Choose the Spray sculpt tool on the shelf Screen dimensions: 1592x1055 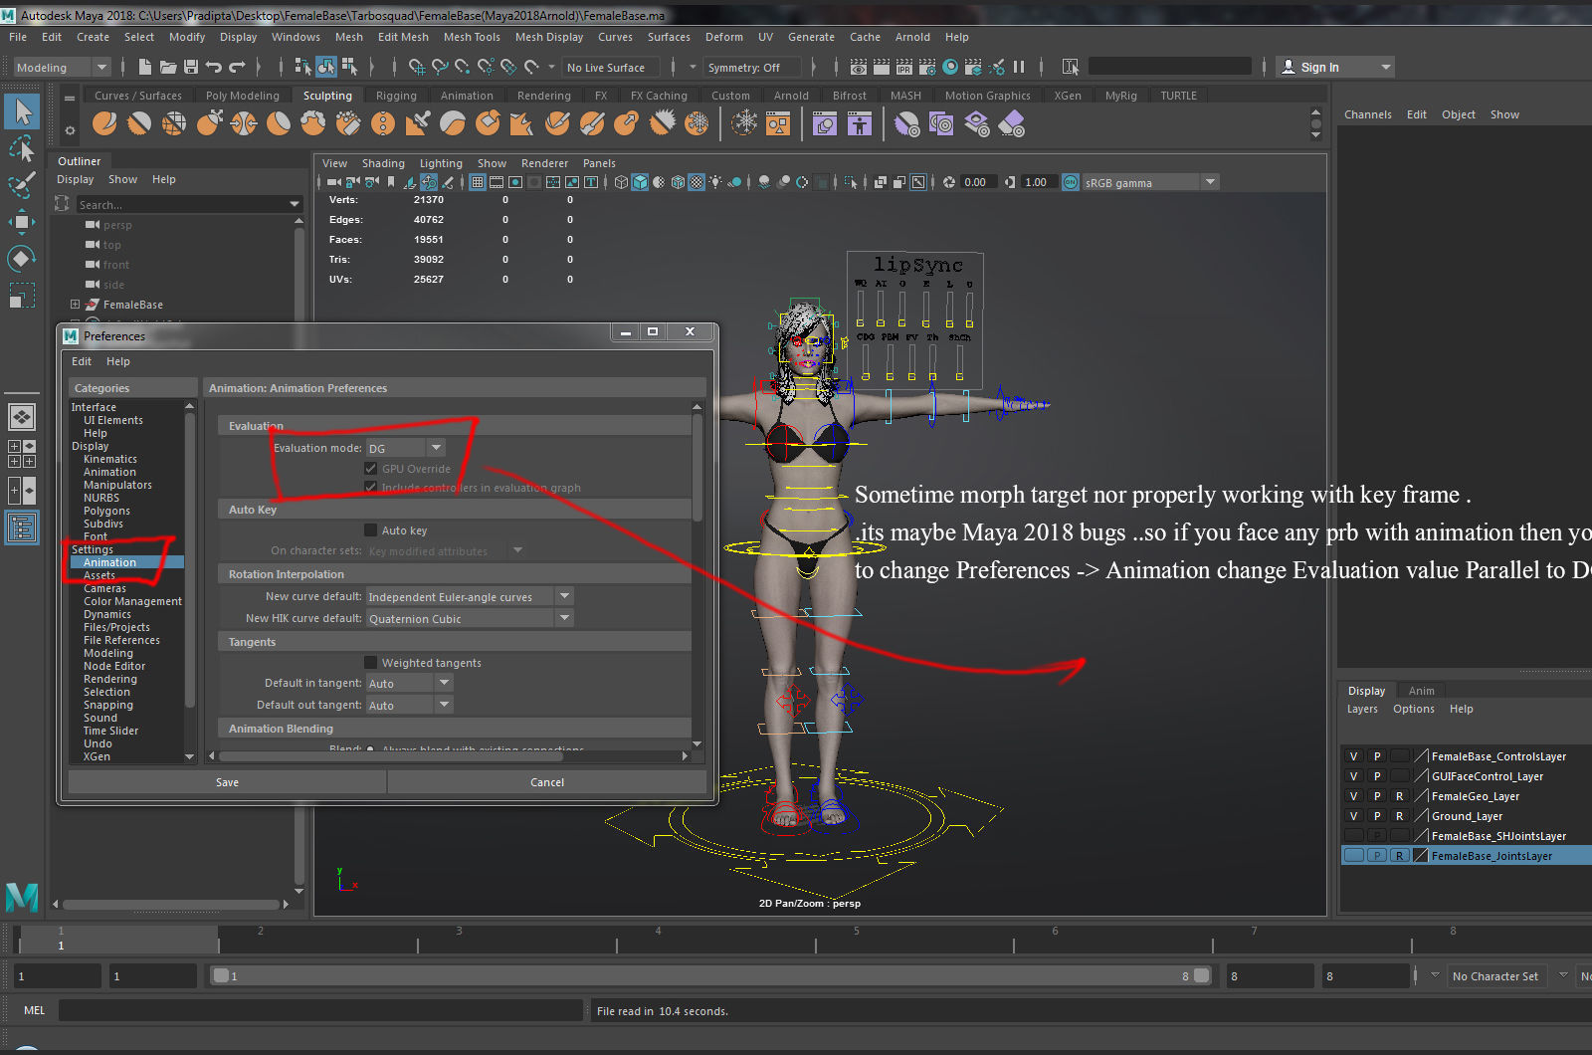click(x=348, y=123)
